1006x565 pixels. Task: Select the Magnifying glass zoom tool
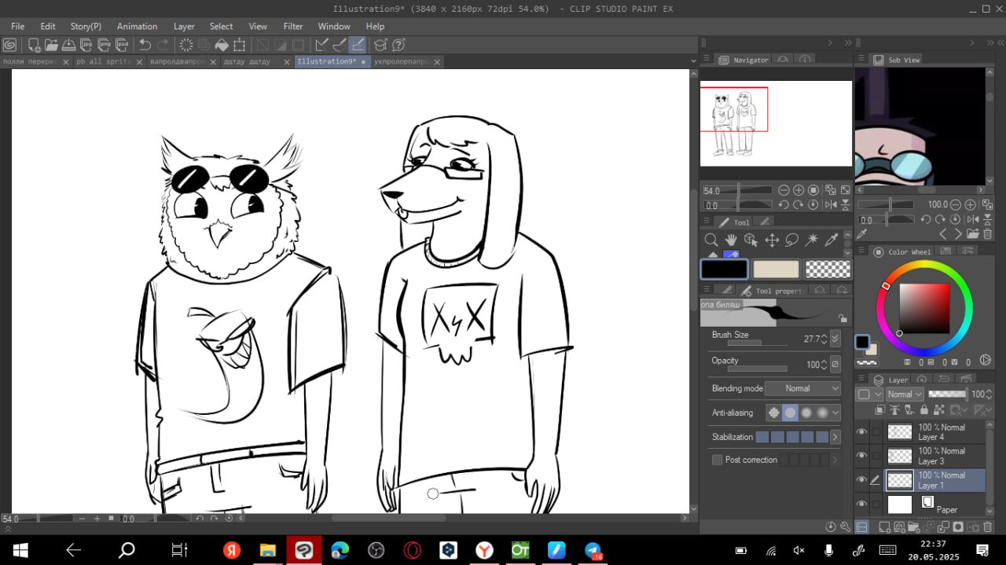click(x=710, y=240)
